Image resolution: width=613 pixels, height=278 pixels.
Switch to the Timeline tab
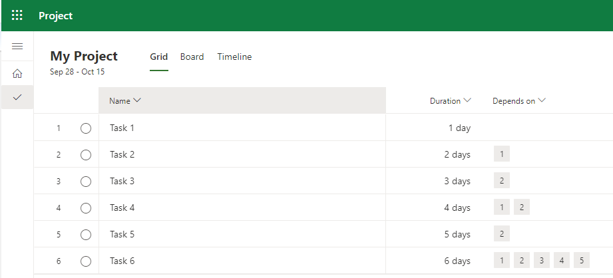[234, 57]
